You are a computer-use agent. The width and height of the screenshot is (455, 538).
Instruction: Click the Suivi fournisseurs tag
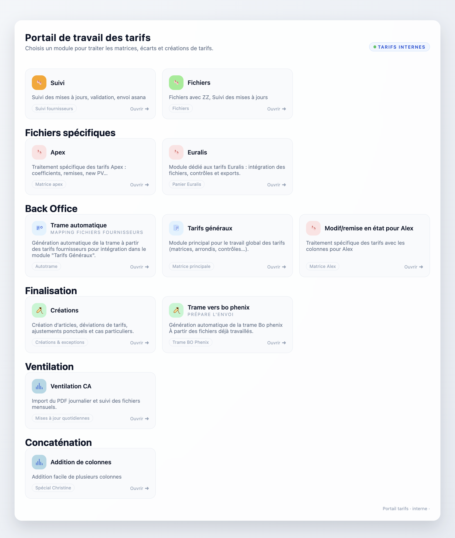[54, 109]
